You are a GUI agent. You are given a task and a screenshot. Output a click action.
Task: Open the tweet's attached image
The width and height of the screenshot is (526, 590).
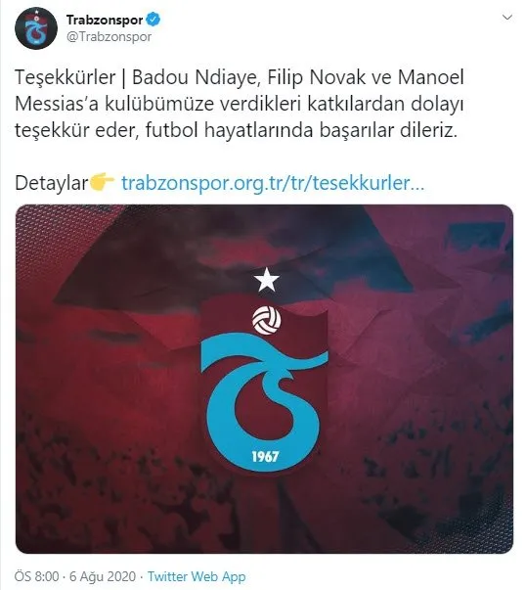(x=264, y=379)
